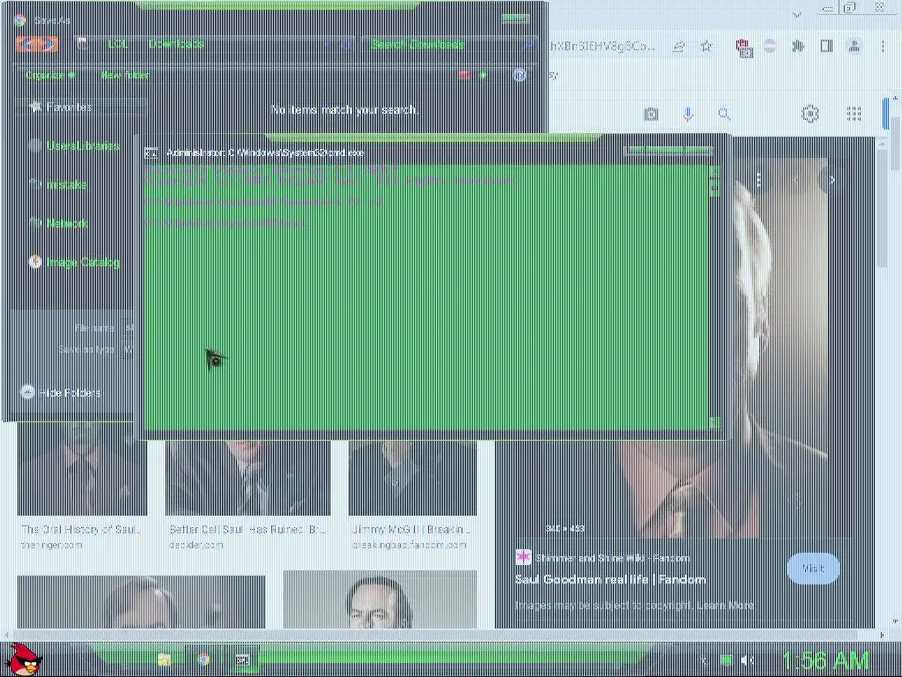The width and height of the screenshot is (902, 677).
Task: Select the Downloads breadcrumb in Save As
Action: click(x=176, y=44)
